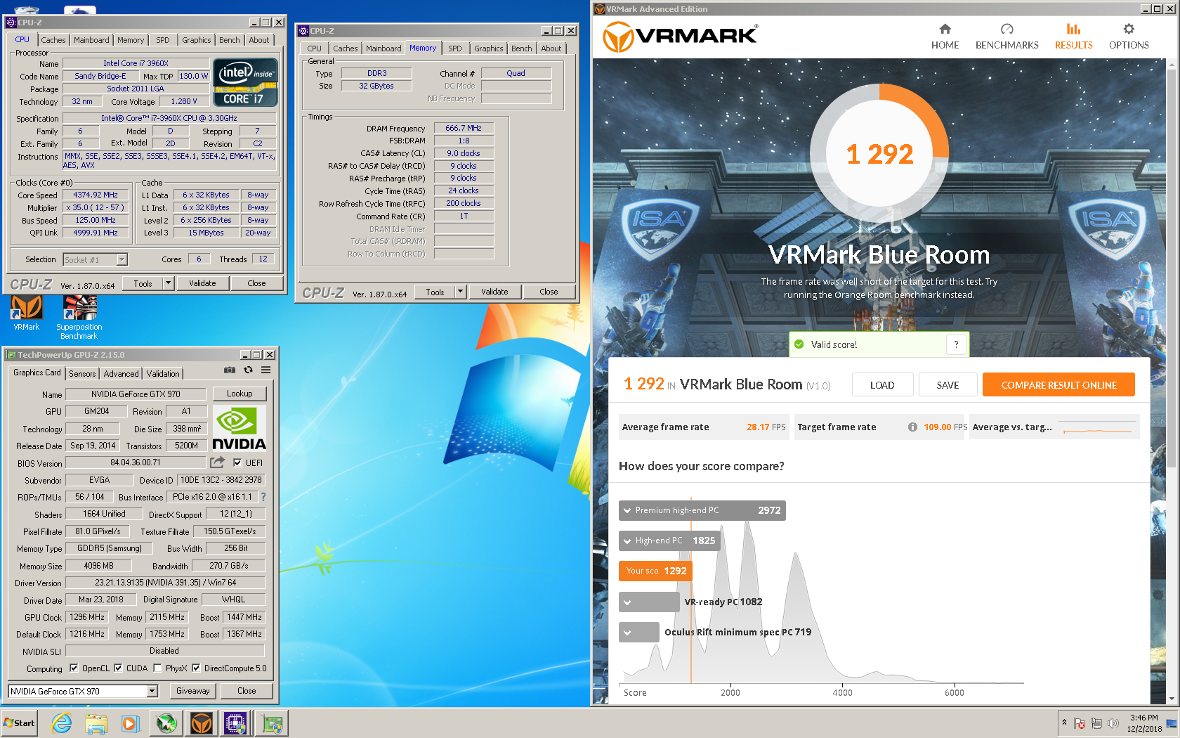Go to VRMark HOME icon
The image size is (1180, 738).
pos(945,29)
